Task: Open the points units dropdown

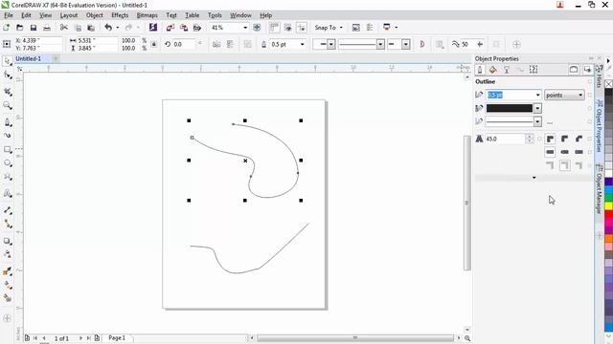Action: point(564,96)
